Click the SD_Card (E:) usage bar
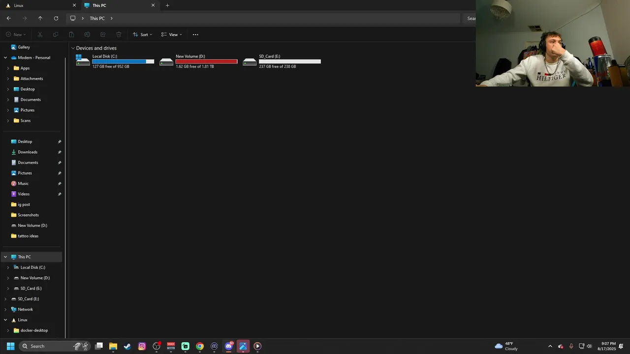The image size is (630, 354). click(290, 61)
